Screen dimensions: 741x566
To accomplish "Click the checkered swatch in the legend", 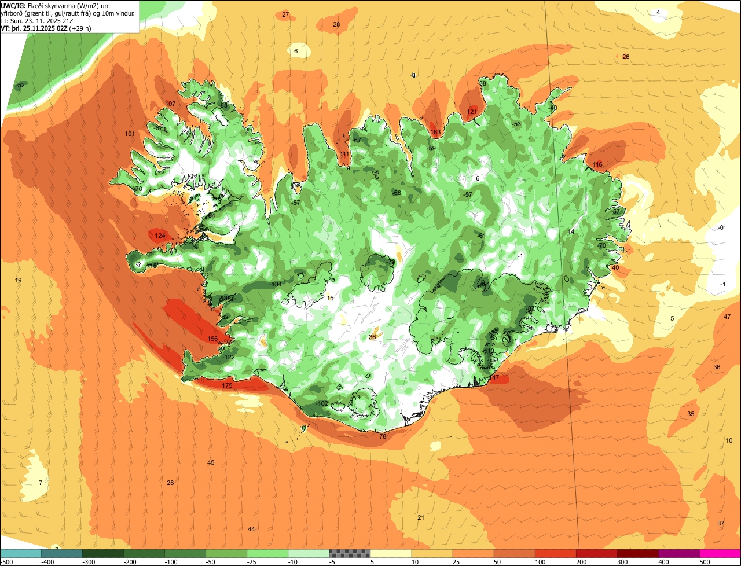I will click(350, 553).
